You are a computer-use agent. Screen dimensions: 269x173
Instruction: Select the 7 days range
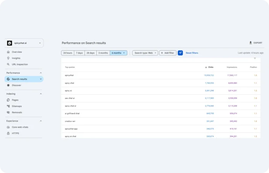[79, 53]
